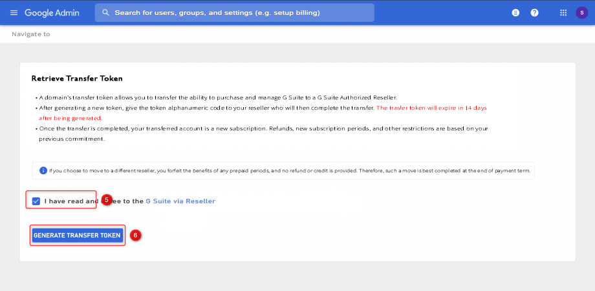This screenshot has height=291, width=595.
Task: Open the Google apps grid
Action: (563, 12)
